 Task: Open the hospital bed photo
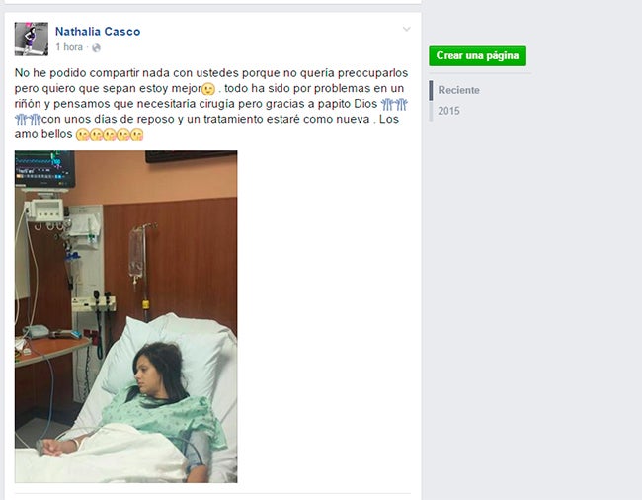click(x=126, y=316)
